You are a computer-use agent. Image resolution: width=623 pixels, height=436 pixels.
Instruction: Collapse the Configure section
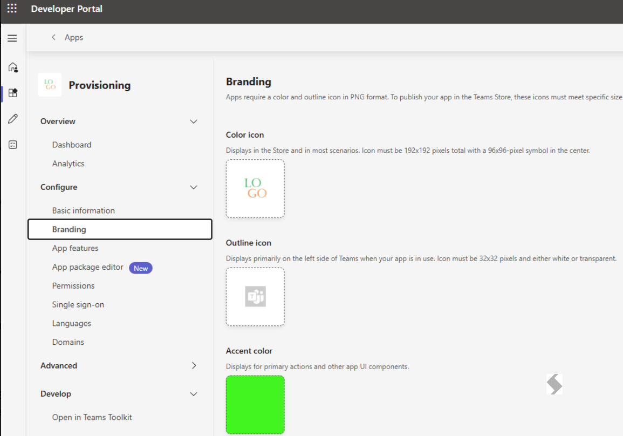point(194,187)
